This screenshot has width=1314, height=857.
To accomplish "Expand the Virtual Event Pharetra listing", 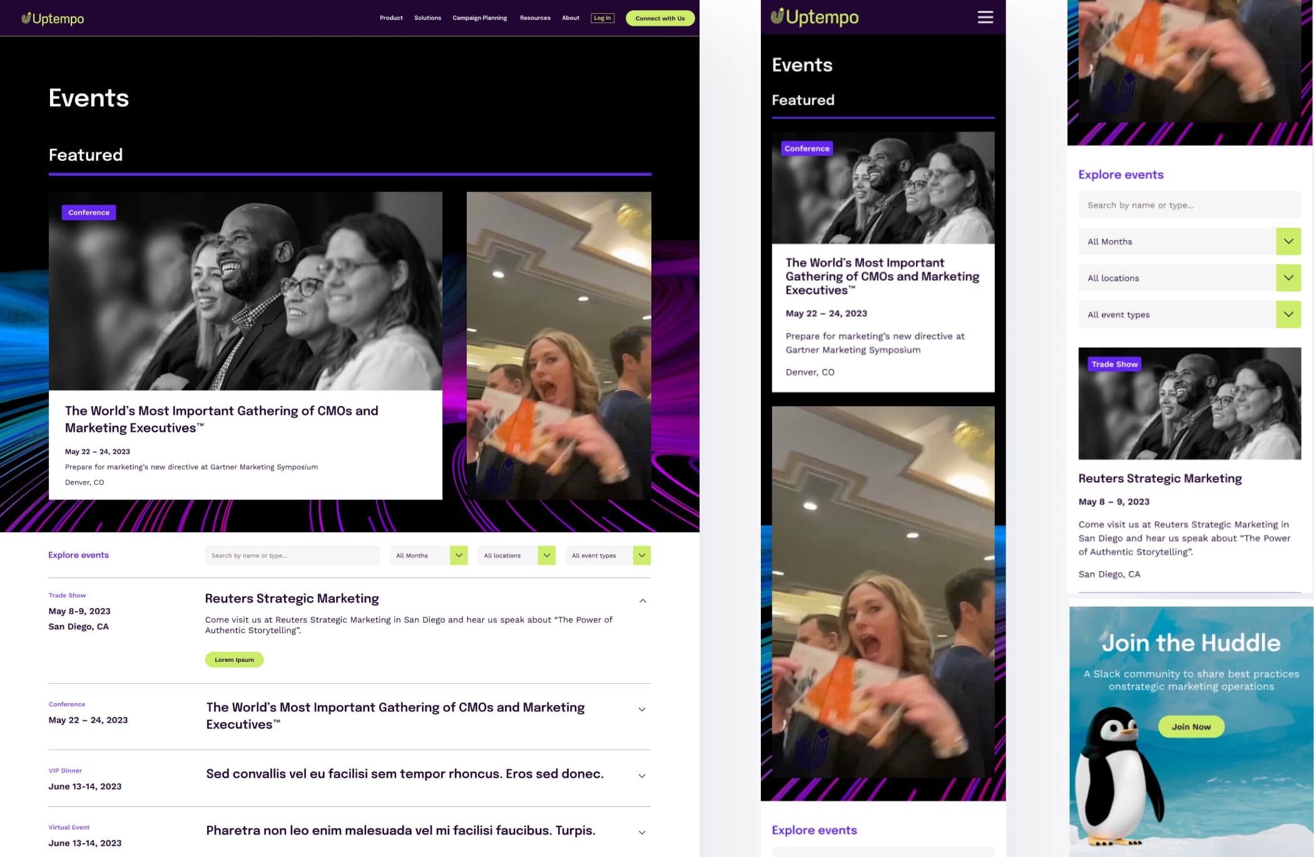I will click(x=641, y=832).
